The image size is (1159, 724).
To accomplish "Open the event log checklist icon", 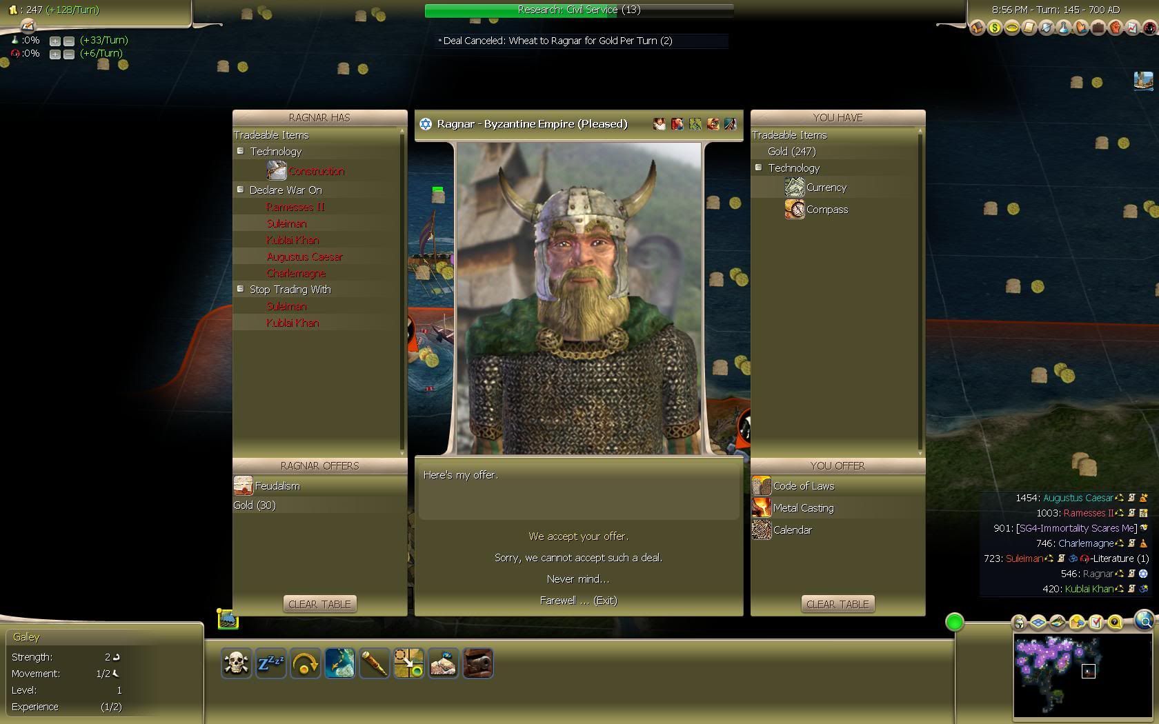I will click(1096, 623).
